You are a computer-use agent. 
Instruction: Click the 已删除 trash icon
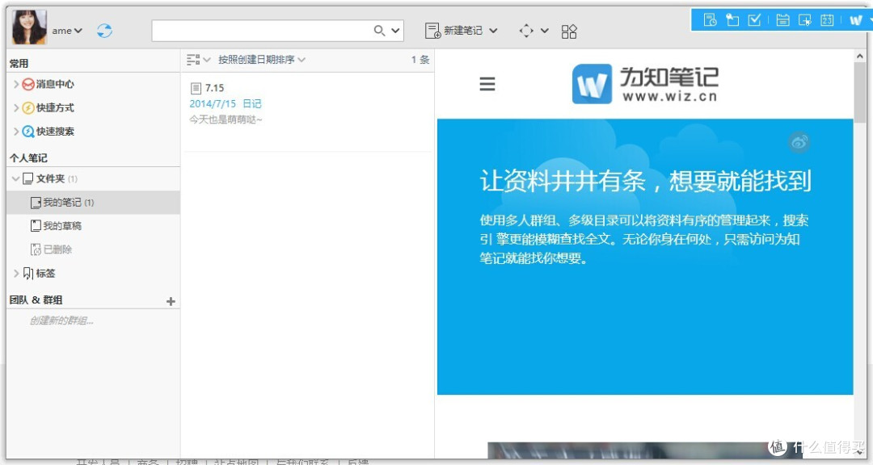click(36, 249)
